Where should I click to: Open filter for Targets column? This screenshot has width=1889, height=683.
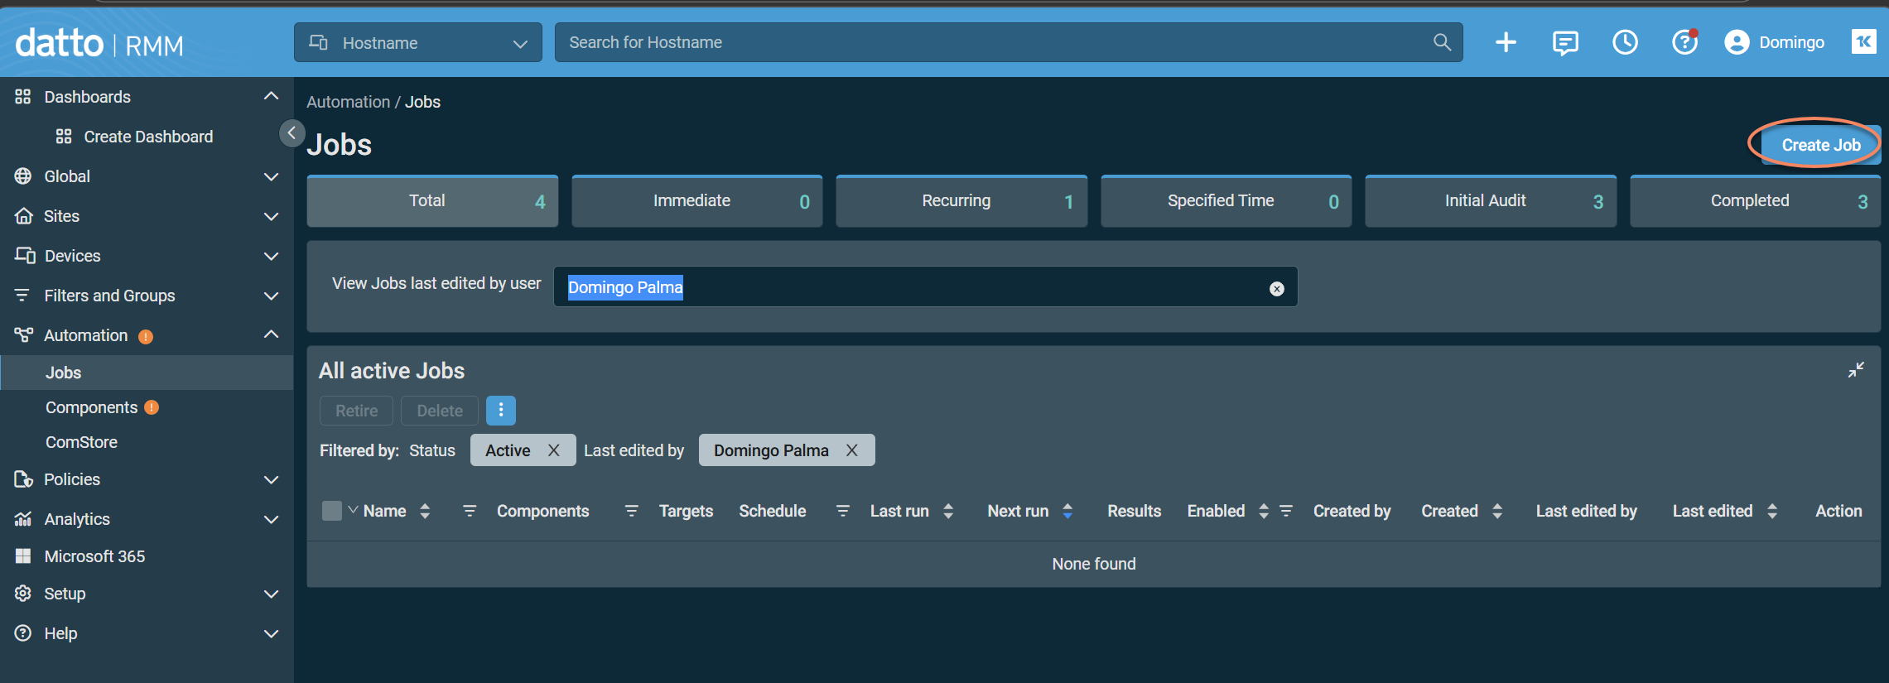click(x=631, y=511)
